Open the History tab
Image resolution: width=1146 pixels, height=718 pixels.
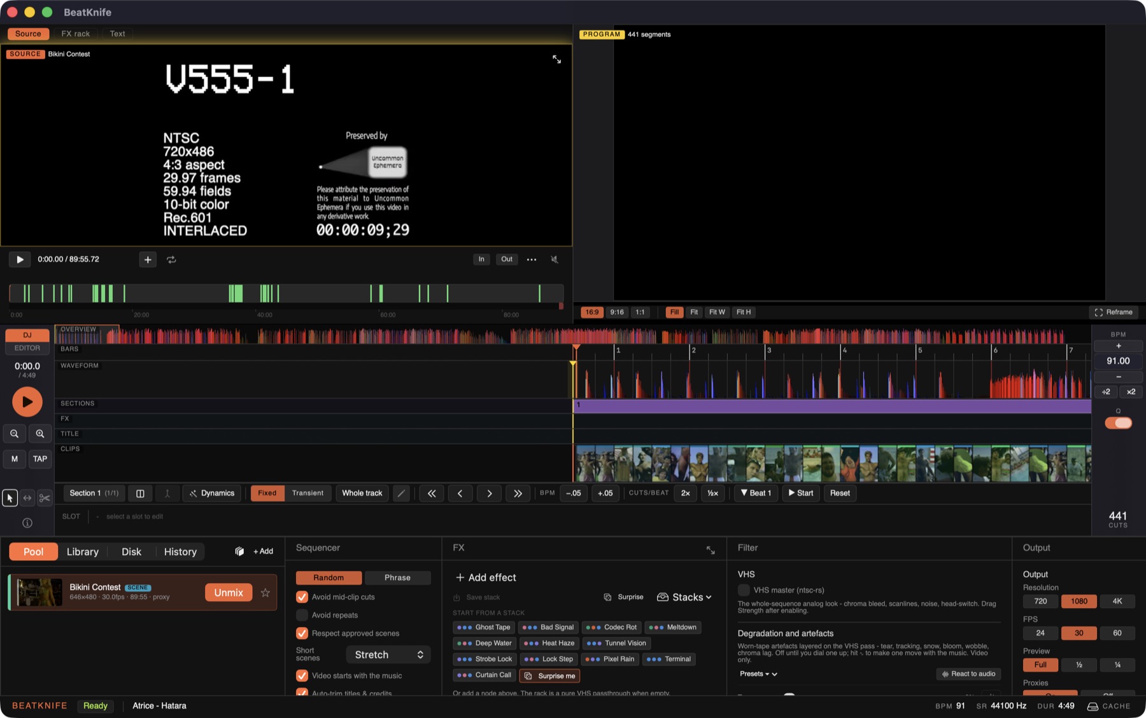180,551
